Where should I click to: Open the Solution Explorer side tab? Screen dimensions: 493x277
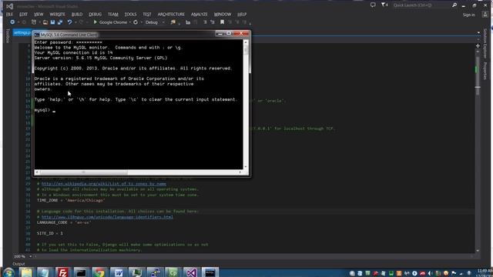click(485, 43)
